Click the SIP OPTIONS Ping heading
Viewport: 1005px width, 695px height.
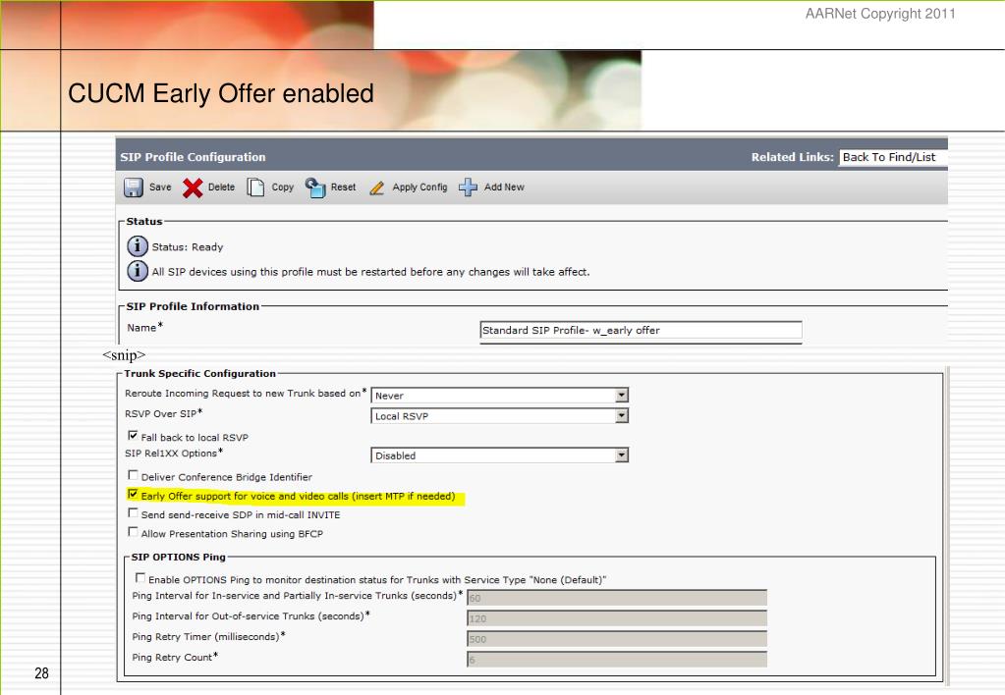(x=178, y=557)
